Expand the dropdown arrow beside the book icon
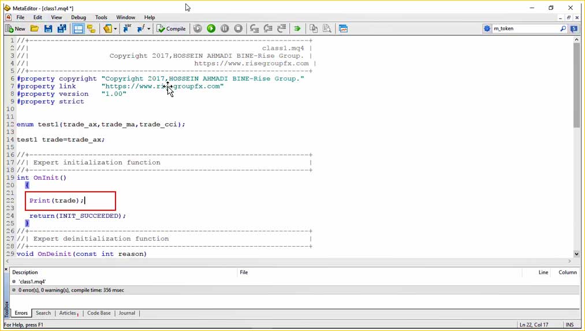Screen dimensions: 585x331 point(115,29)
